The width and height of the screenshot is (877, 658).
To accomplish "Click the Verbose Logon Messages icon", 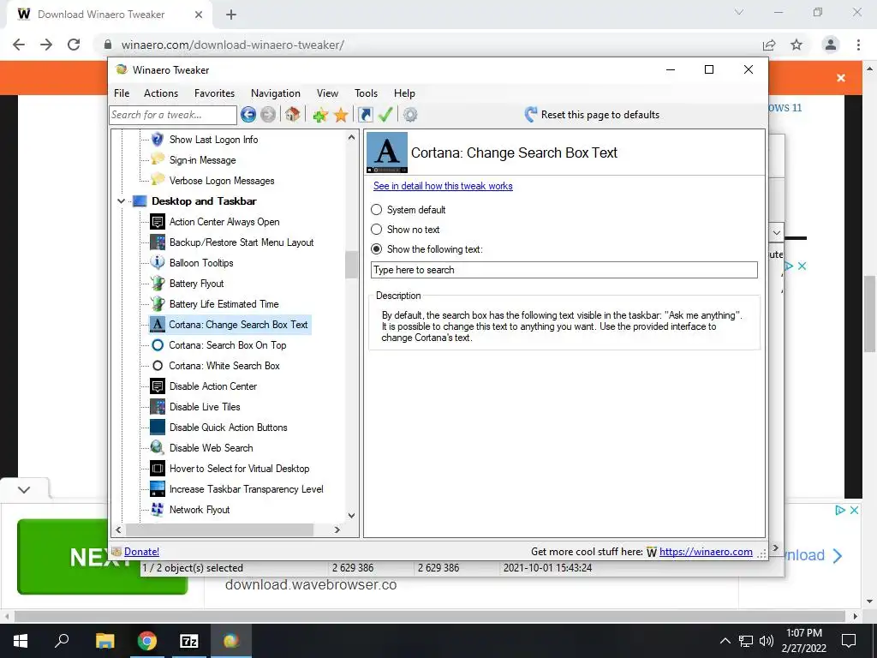I will pos(158,180).
